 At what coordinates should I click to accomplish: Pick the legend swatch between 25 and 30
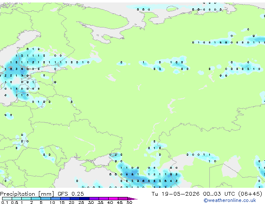[84, 199]
